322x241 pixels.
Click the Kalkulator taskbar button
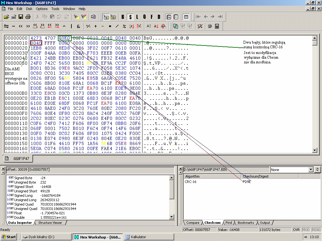pos(138,237)
